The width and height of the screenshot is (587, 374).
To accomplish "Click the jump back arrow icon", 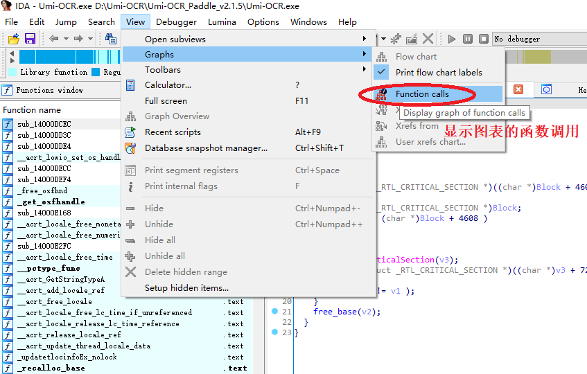I will tap(54, 39).
